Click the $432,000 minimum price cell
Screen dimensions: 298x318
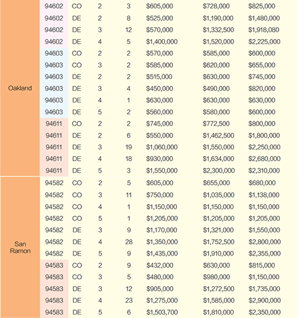159,265
